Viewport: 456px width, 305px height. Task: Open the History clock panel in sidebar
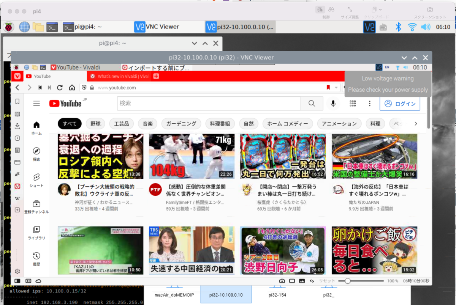pyautogui.click(x=17, y=138)
